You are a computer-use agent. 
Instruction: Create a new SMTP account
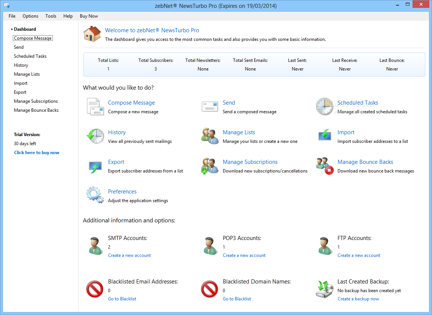[x=129, y=255]
